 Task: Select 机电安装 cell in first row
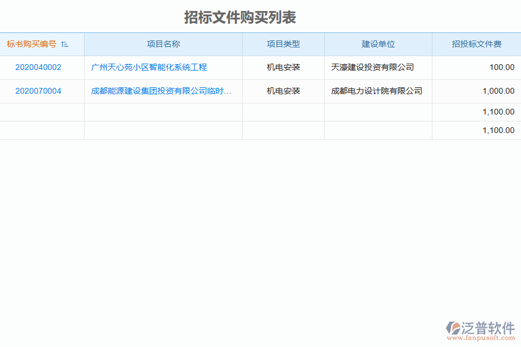click(x=283, y=67)
